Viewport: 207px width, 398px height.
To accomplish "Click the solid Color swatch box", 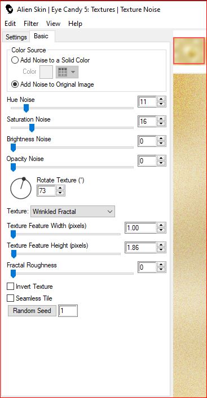I will (46, 72).
